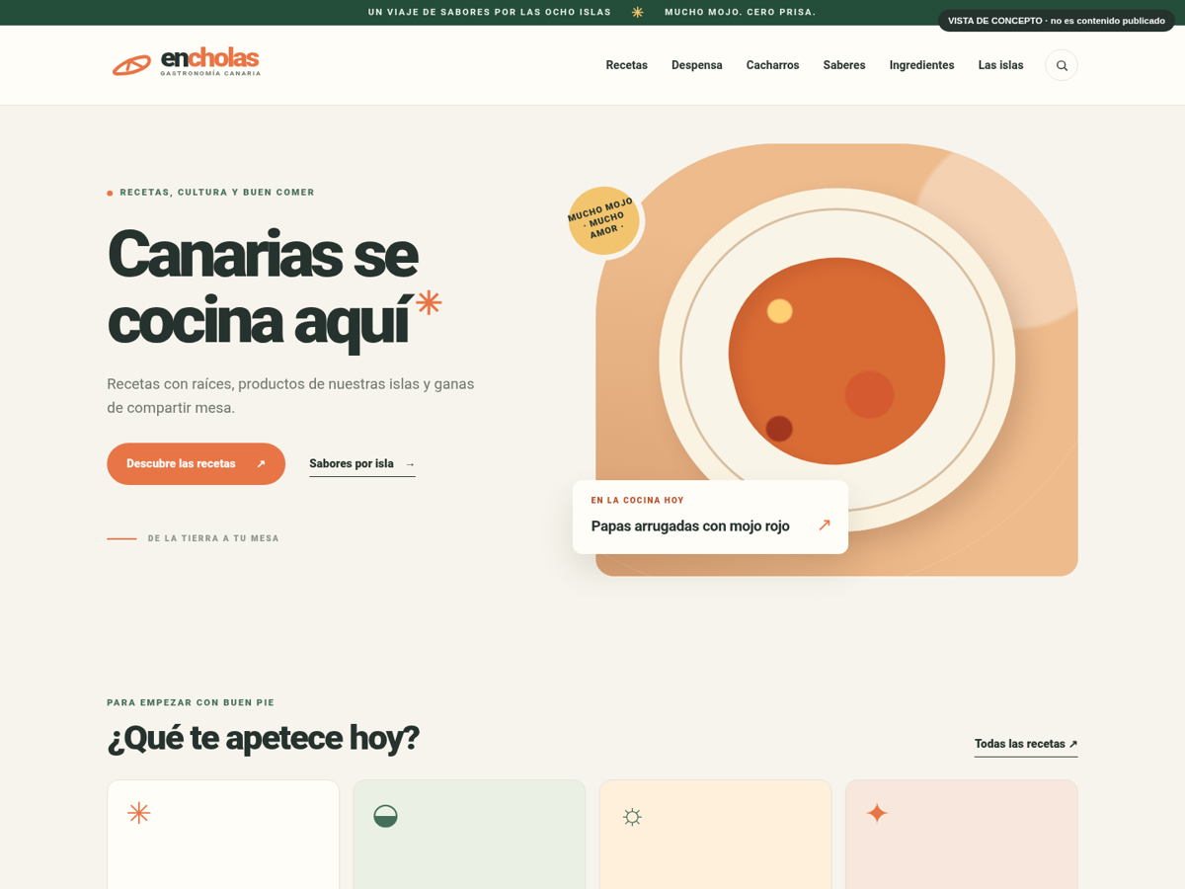Open the Ingredientes menu item
1185x889 pixels.
click(x=922, y=65)
